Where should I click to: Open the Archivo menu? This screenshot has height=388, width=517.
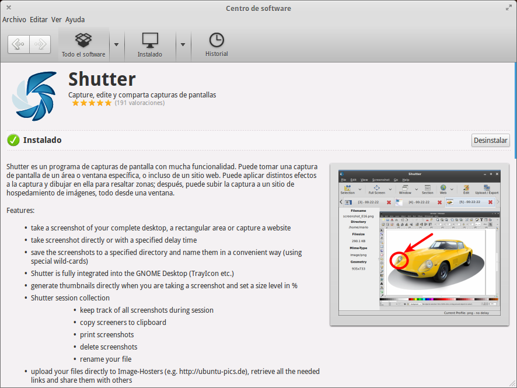(14, 19)
